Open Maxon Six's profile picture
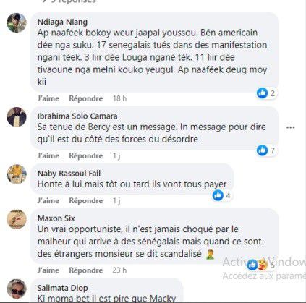The width and height of the screenshot is (306, 303). 17,219
